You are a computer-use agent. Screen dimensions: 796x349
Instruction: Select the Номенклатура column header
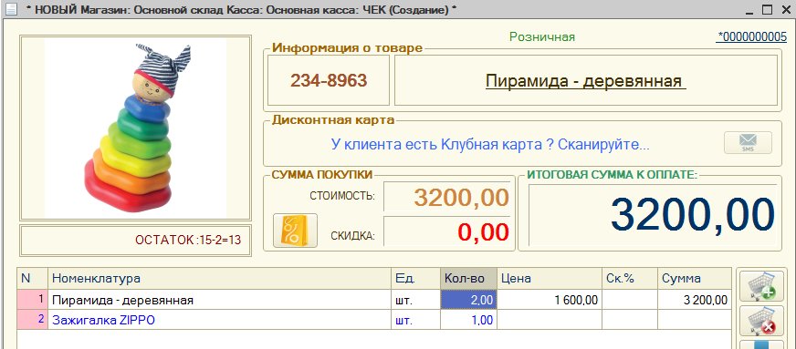219,279
